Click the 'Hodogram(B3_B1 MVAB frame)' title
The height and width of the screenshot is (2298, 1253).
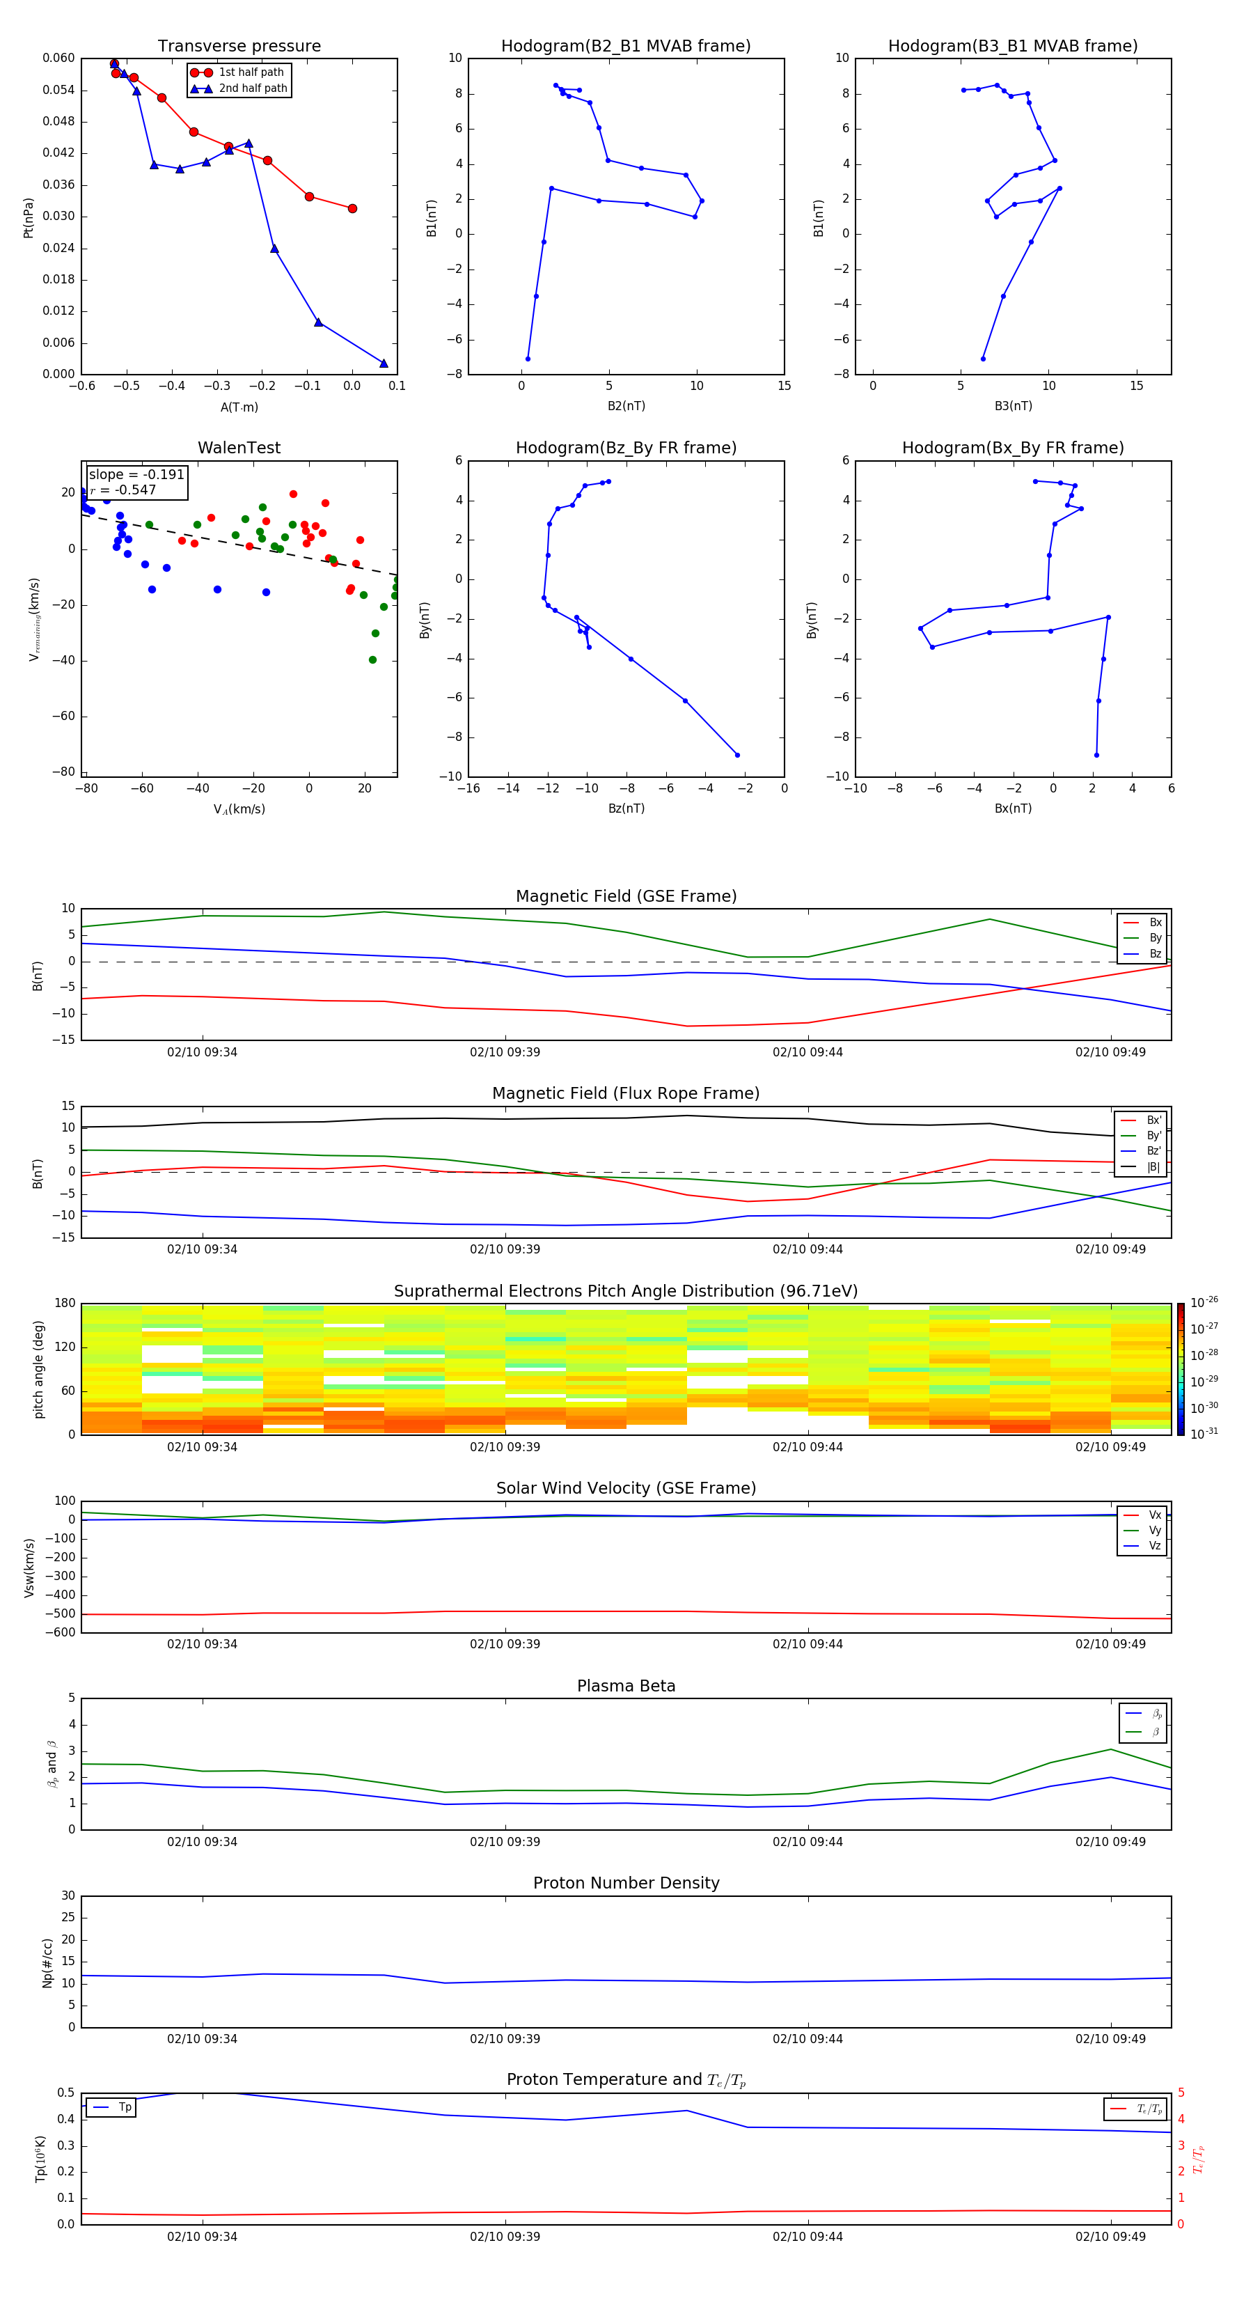(x=1012, y=47)
